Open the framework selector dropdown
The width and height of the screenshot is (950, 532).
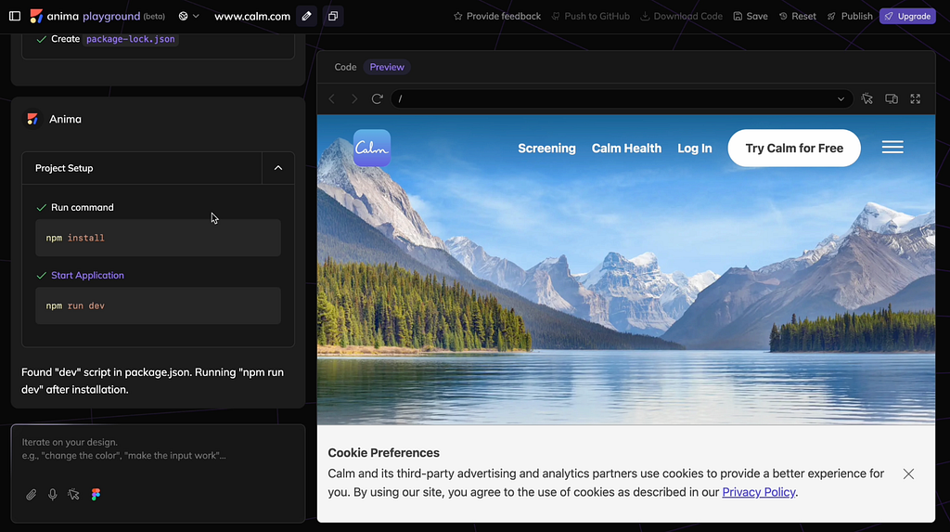tap(188, 17)
